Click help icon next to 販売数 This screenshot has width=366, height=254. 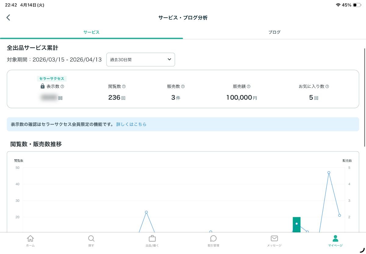click(x=183, y=86)
